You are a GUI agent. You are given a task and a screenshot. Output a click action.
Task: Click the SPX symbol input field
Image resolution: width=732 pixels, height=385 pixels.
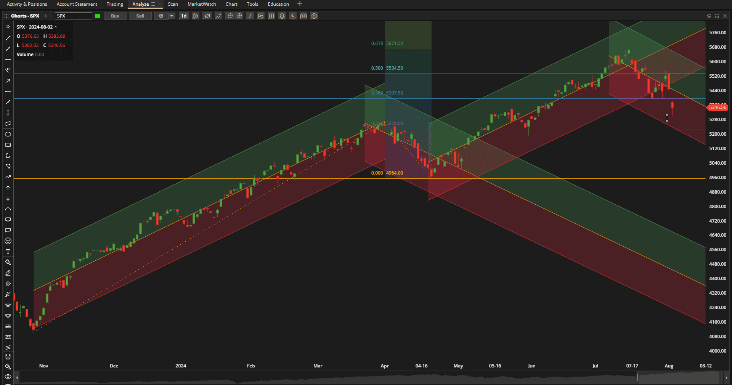(x=73, y=16)
